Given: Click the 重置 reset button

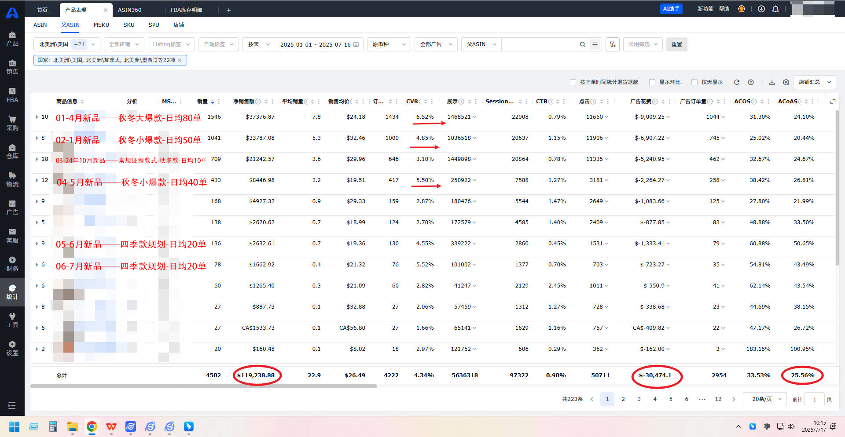Looking at the screenshot, I should click(x=676, y=44).
